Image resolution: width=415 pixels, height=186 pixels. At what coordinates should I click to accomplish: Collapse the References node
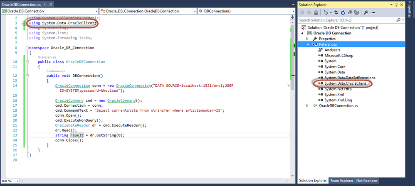[307, 44]
